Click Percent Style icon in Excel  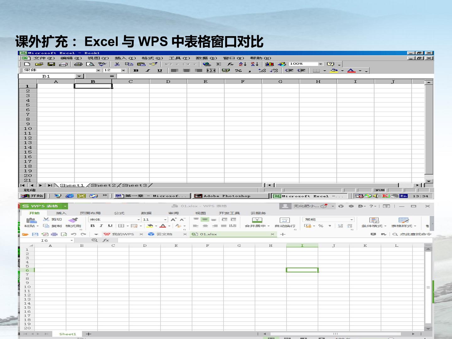(x=239, y=70)
